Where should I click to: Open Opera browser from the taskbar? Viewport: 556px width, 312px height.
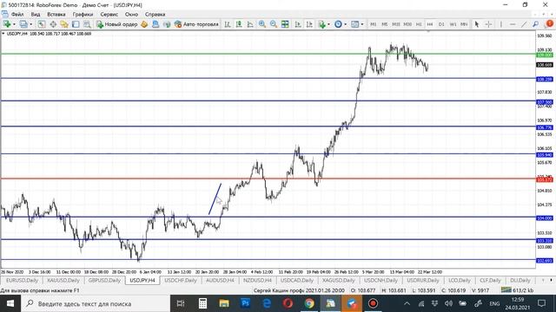[x=288, y=303]
